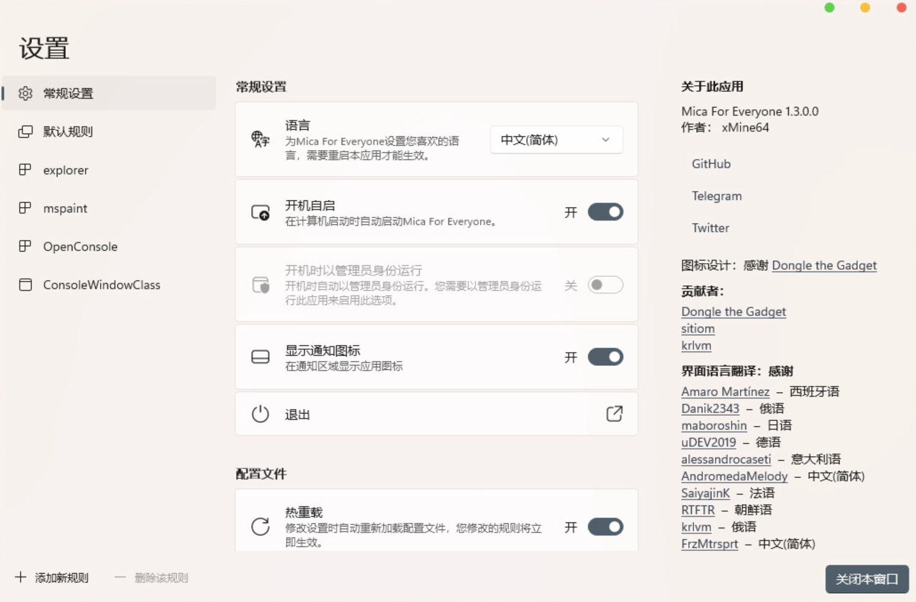Image resolution: width=916 pixels, height=602 pixels.
Task: Click the window icon beside the explorer rule
Action: coord(26,170)
